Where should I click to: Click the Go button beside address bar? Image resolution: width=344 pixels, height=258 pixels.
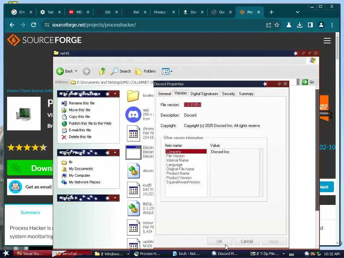(308, 82)
